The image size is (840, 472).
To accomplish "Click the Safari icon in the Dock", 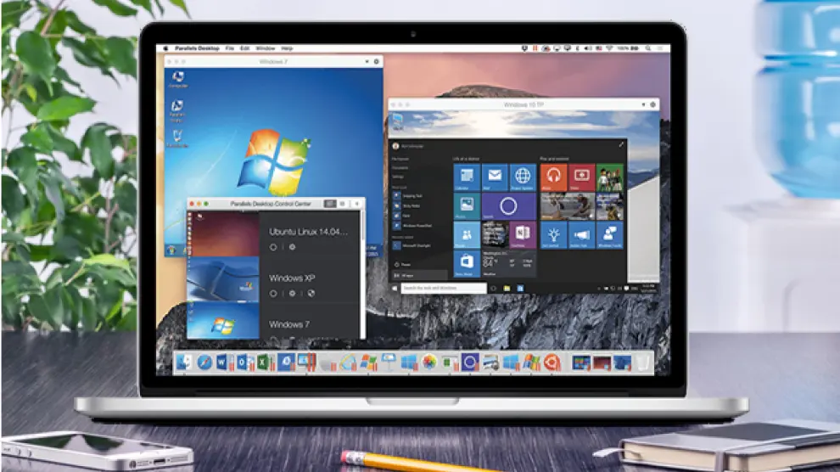I will point(204,362).
